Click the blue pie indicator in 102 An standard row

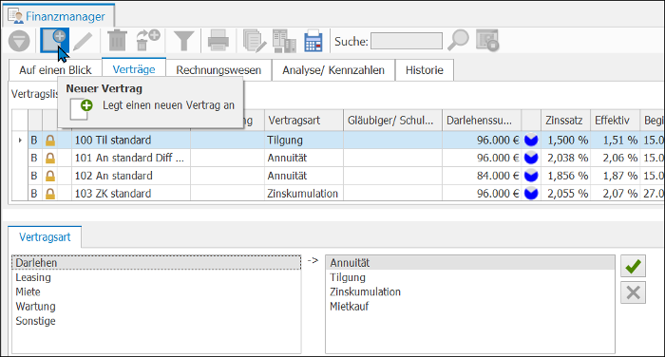pos(531,176)
